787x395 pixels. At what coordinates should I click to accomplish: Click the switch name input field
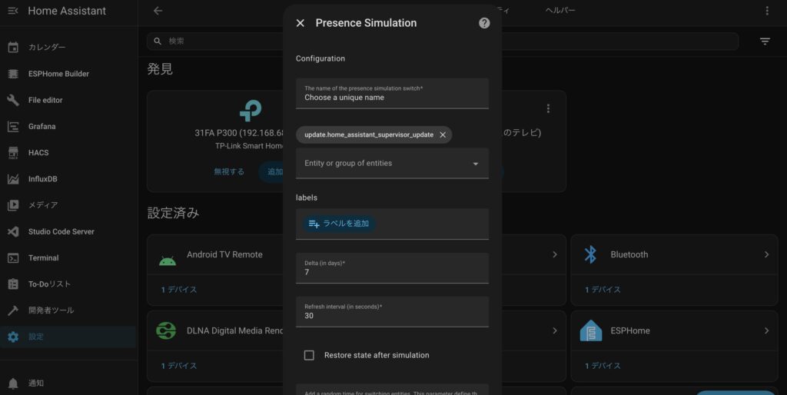pos(392,98)
